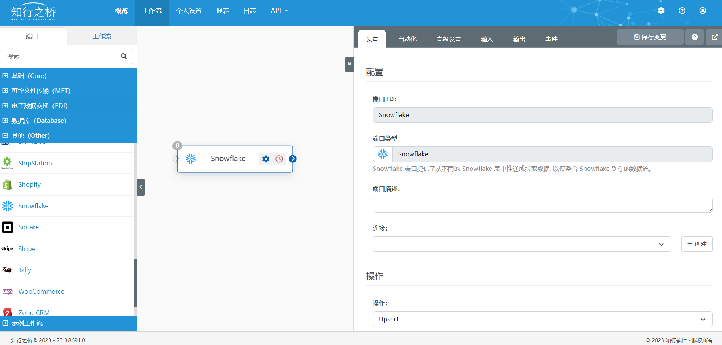Switch to the 自动化 tab

[x=407, y=39]
